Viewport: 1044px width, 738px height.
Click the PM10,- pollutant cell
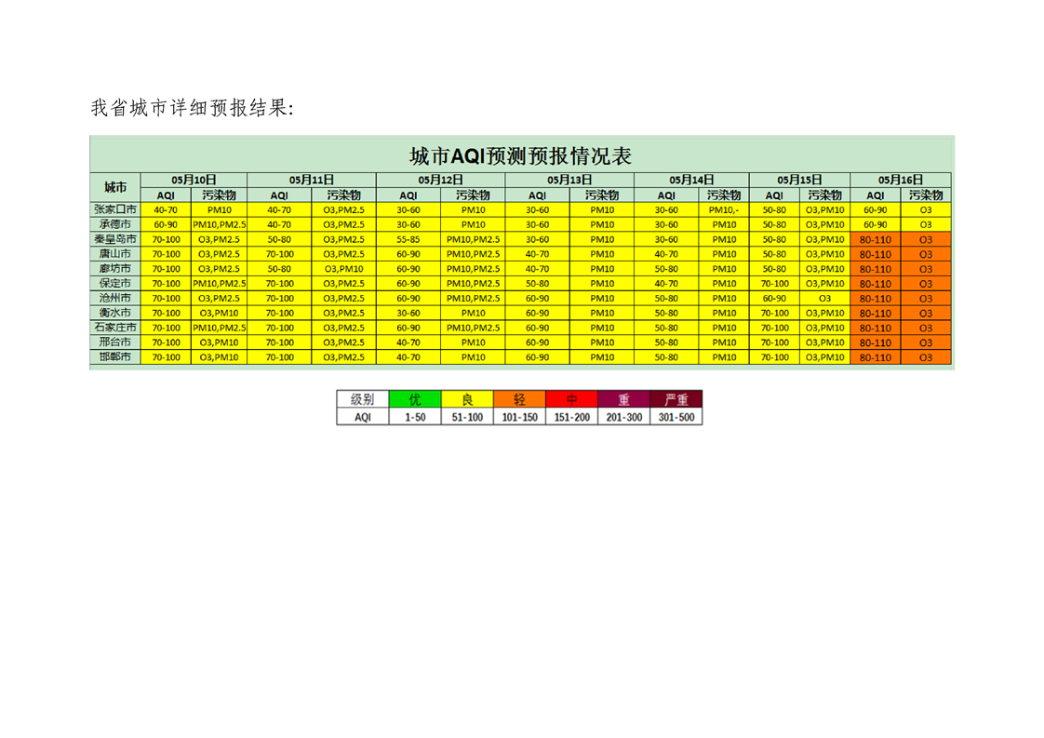click(x=724, y=210)
